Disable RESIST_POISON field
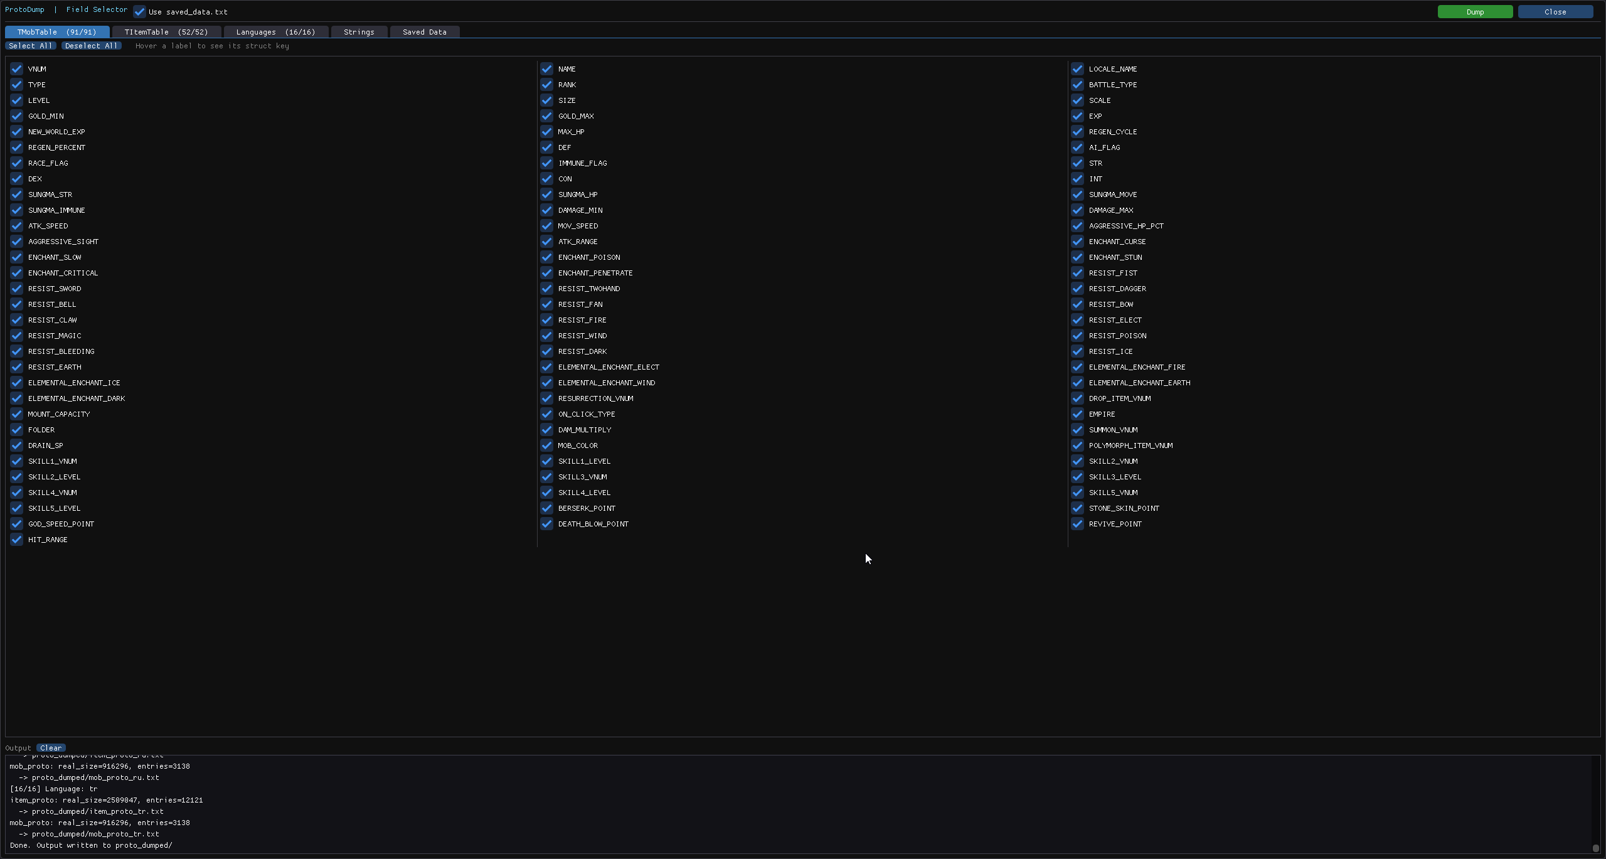1606x859 pixels. tap(1078, 336)
